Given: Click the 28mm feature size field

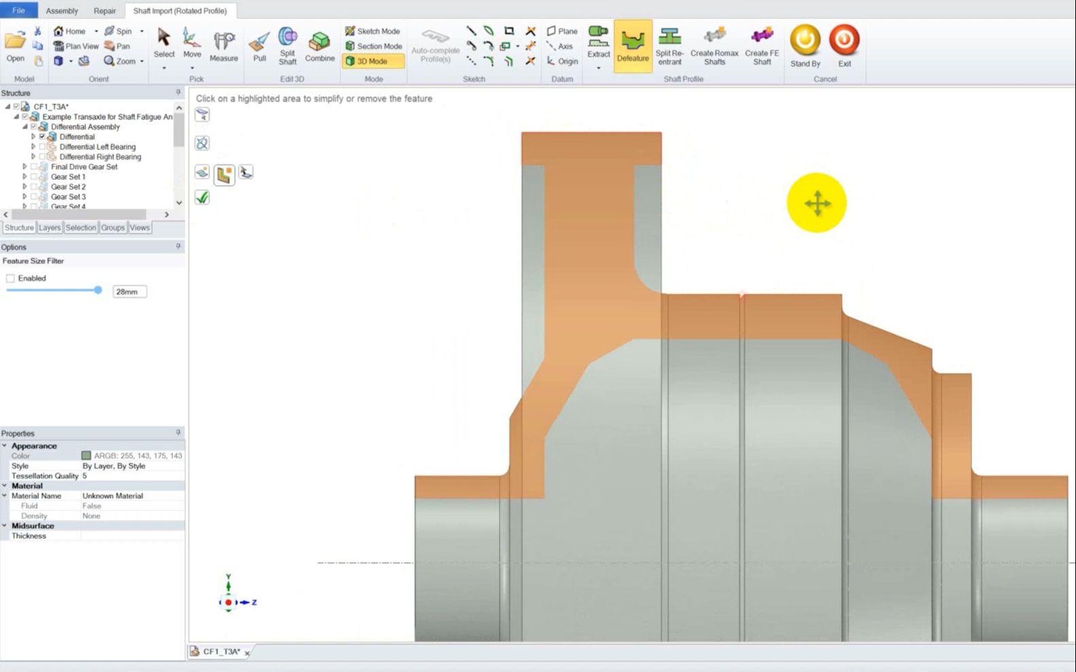Looking at the screenshot, I should pos(130,292).
